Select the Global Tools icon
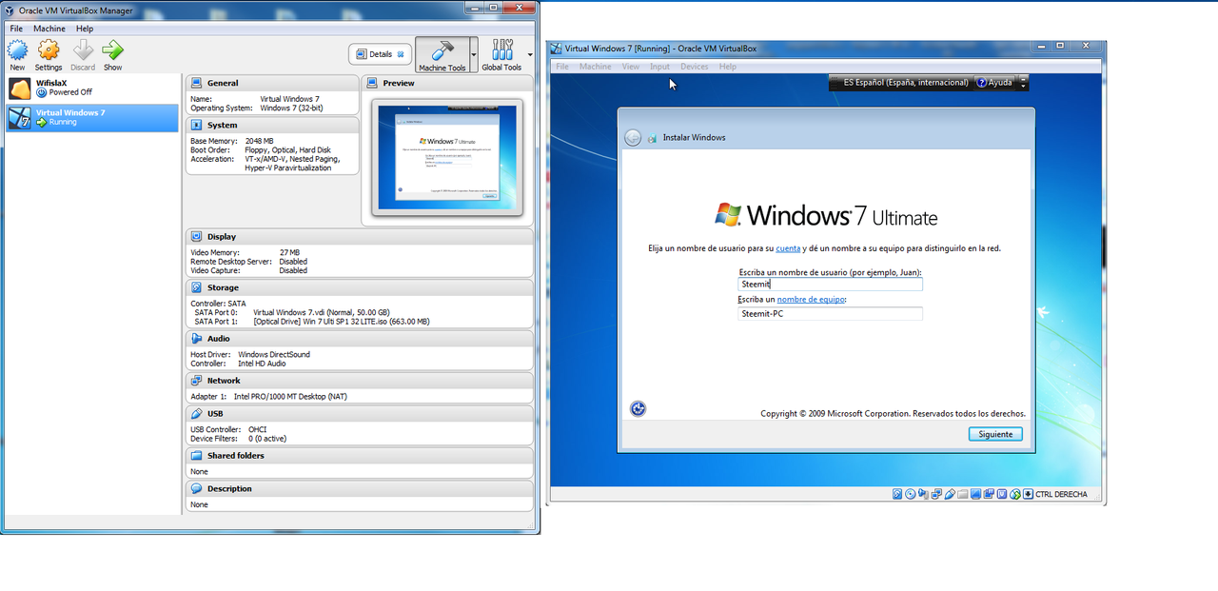The image size is (1218, 591). coord(501,49)
